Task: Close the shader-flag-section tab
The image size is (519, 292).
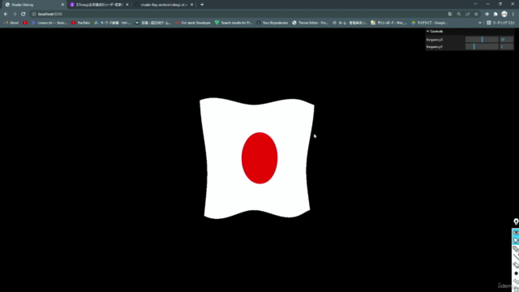Action: pyautogui.click(x=191, y=5)
